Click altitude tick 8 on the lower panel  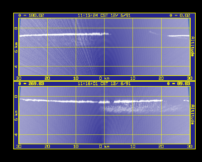pos(16,97)
